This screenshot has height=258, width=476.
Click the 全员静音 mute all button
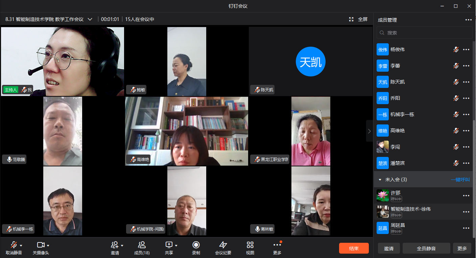coord(426,248)
